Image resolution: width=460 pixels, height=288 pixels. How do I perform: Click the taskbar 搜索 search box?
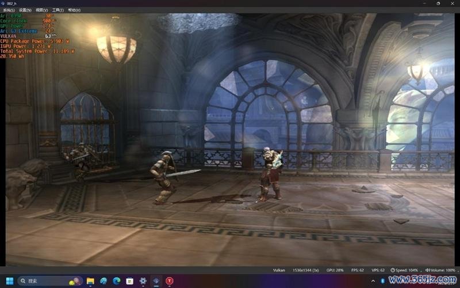tap(50, 281)
